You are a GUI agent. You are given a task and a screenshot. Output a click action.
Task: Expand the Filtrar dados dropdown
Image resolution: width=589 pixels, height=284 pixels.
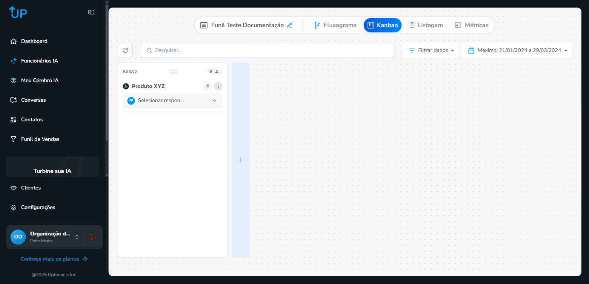430,50
